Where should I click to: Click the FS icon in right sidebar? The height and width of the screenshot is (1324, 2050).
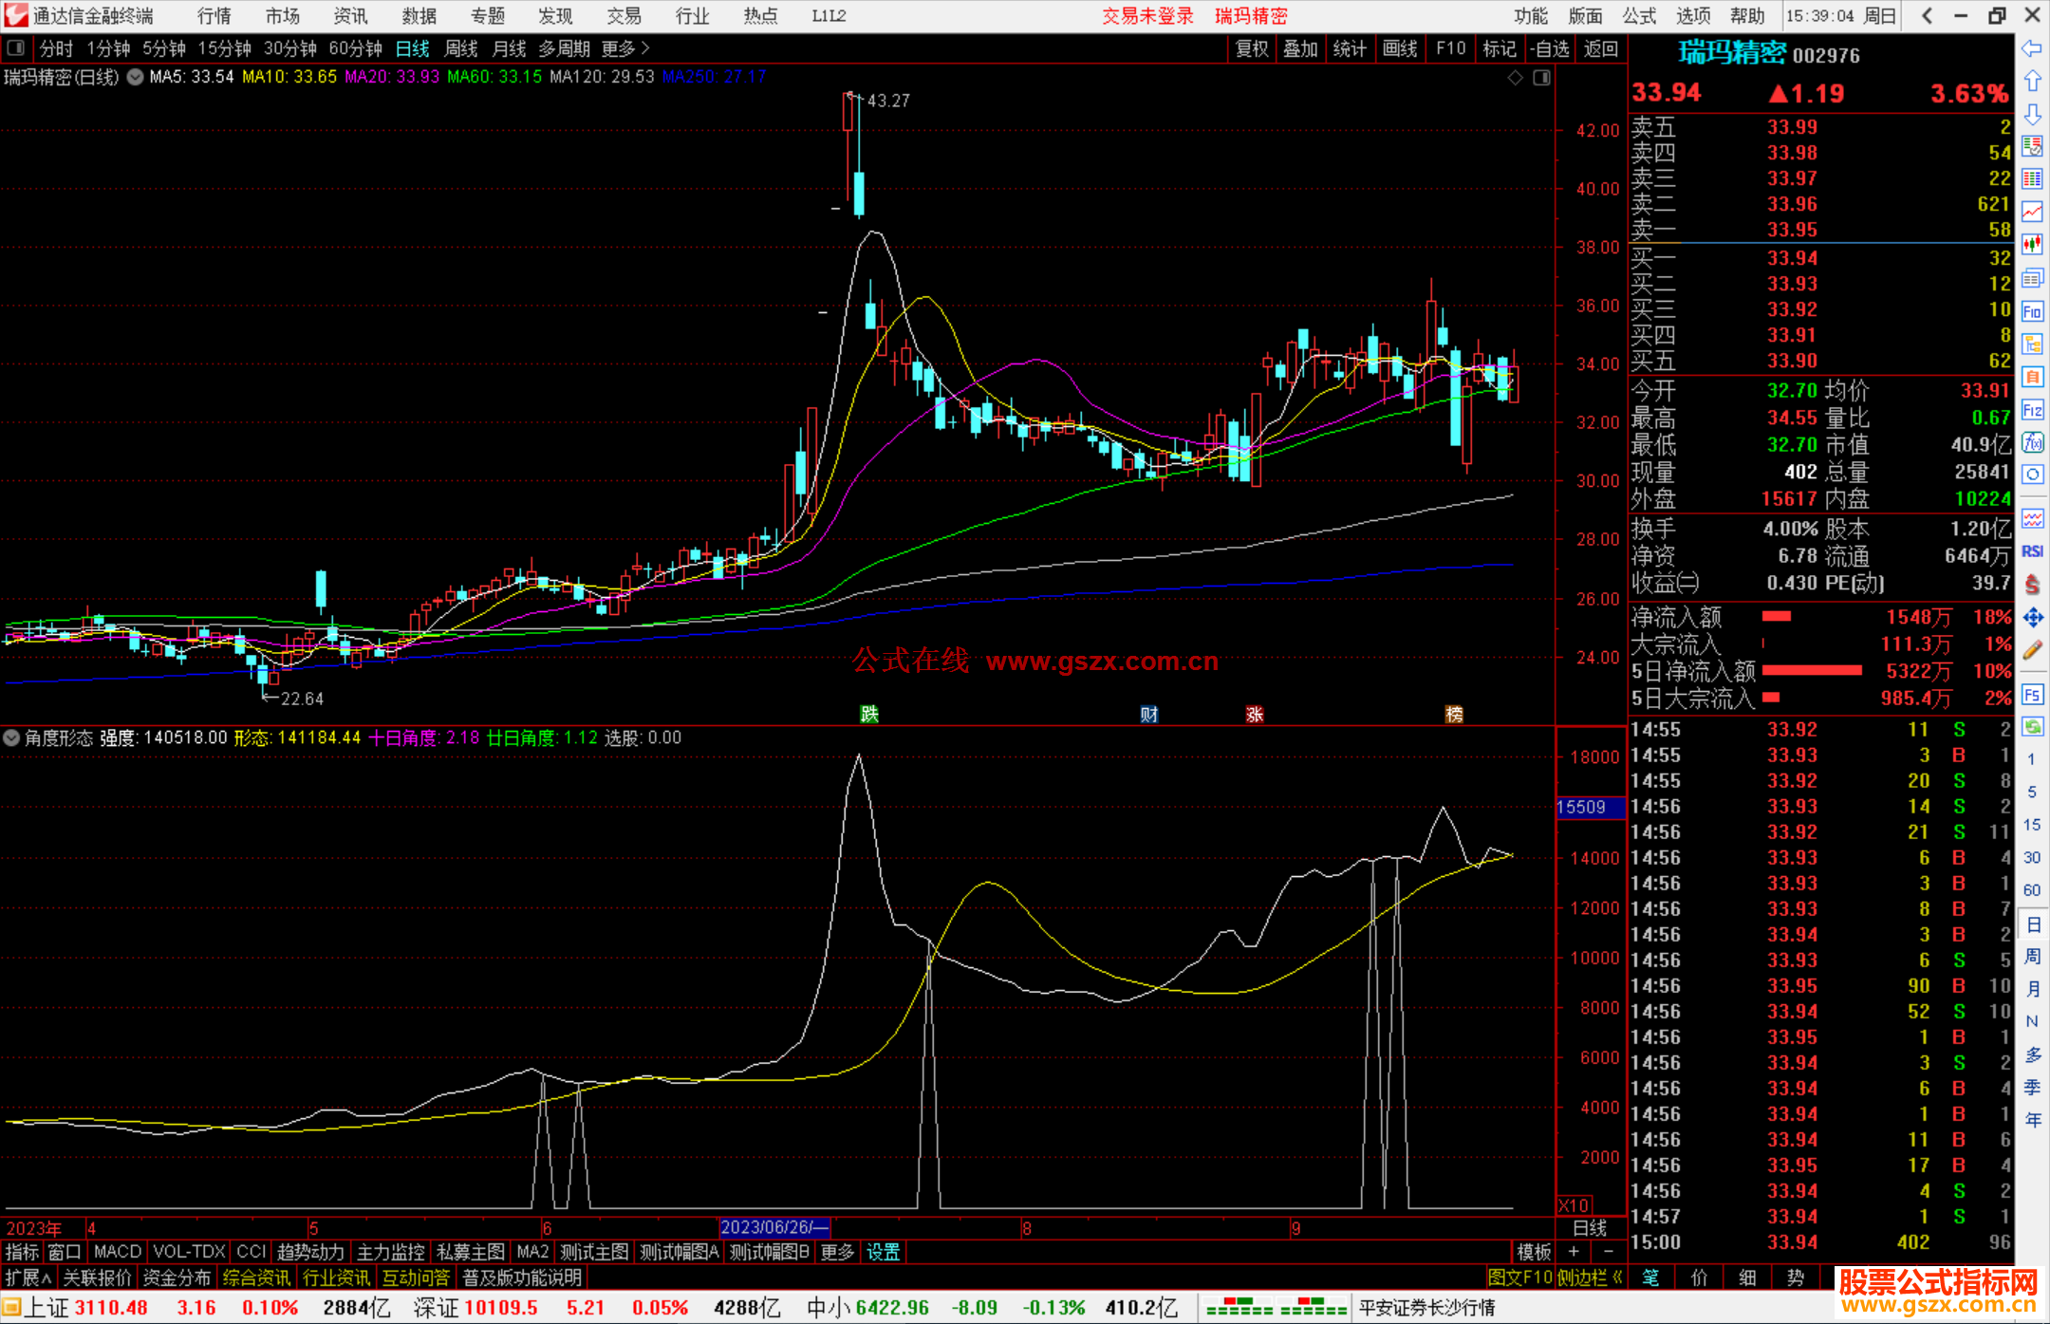click(2032, 694)
